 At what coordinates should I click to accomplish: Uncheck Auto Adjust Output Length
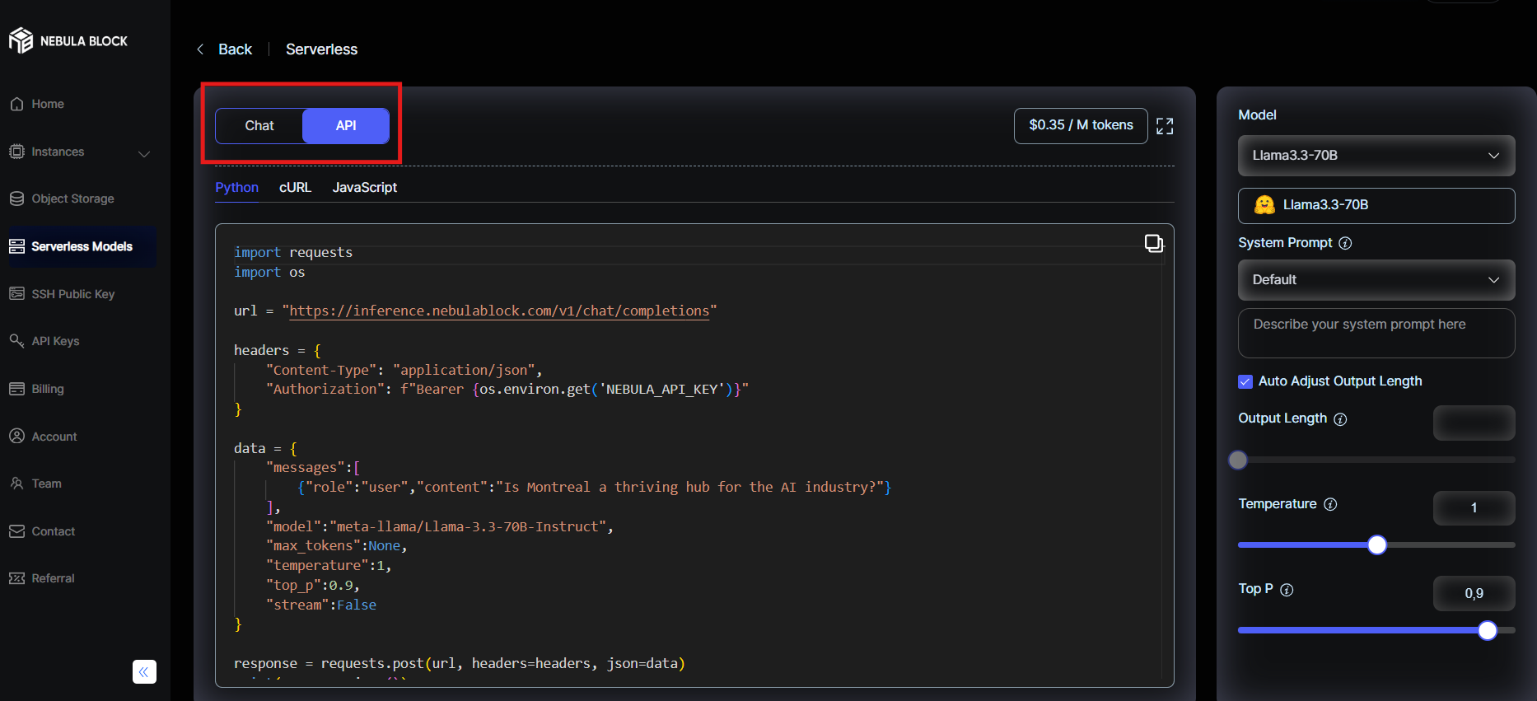click(1245, 381)
